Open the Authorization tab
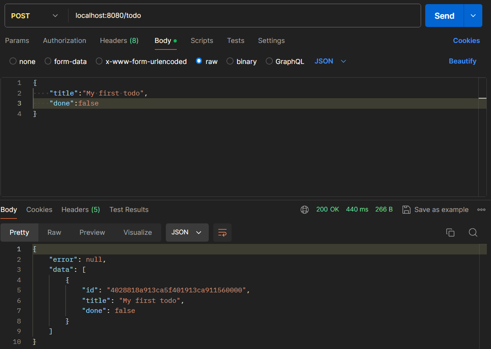491x349 pixels. click(64, 41)
